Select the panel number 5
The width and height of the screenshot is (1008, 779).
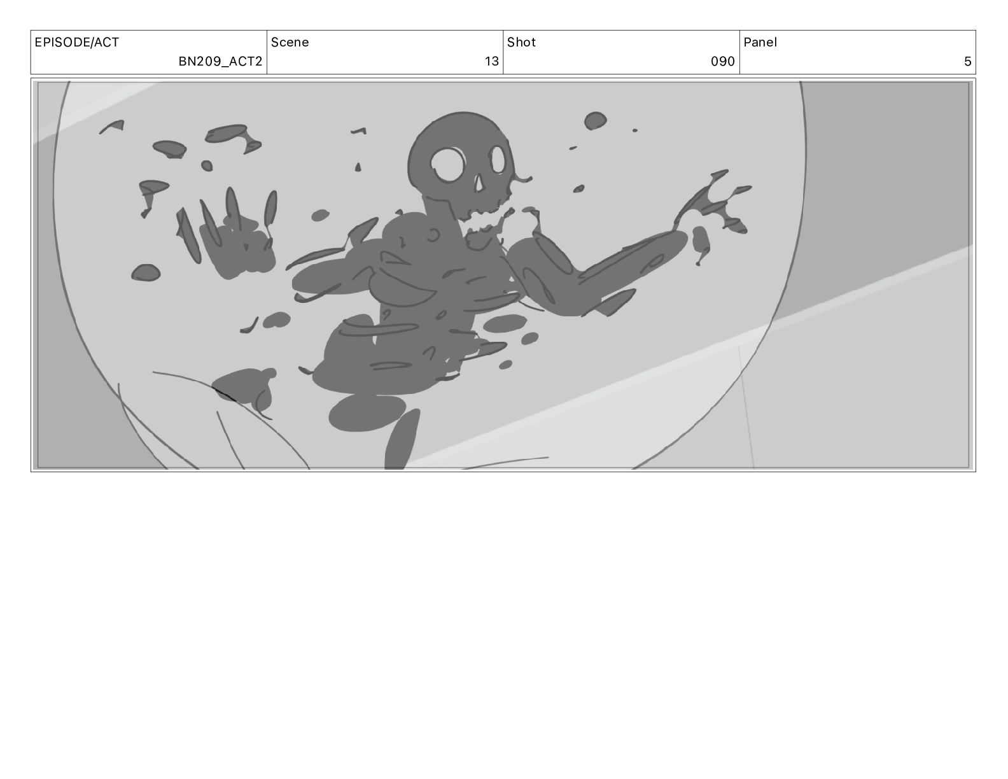click(968, 62)
